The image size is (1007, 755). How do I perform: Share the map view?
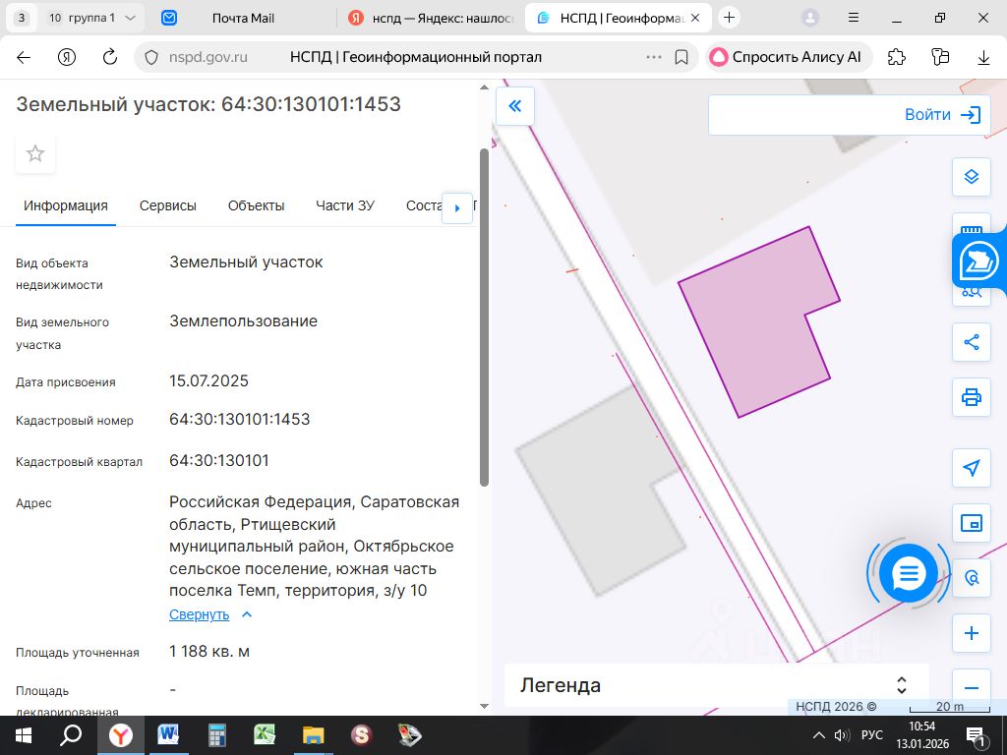971,342
